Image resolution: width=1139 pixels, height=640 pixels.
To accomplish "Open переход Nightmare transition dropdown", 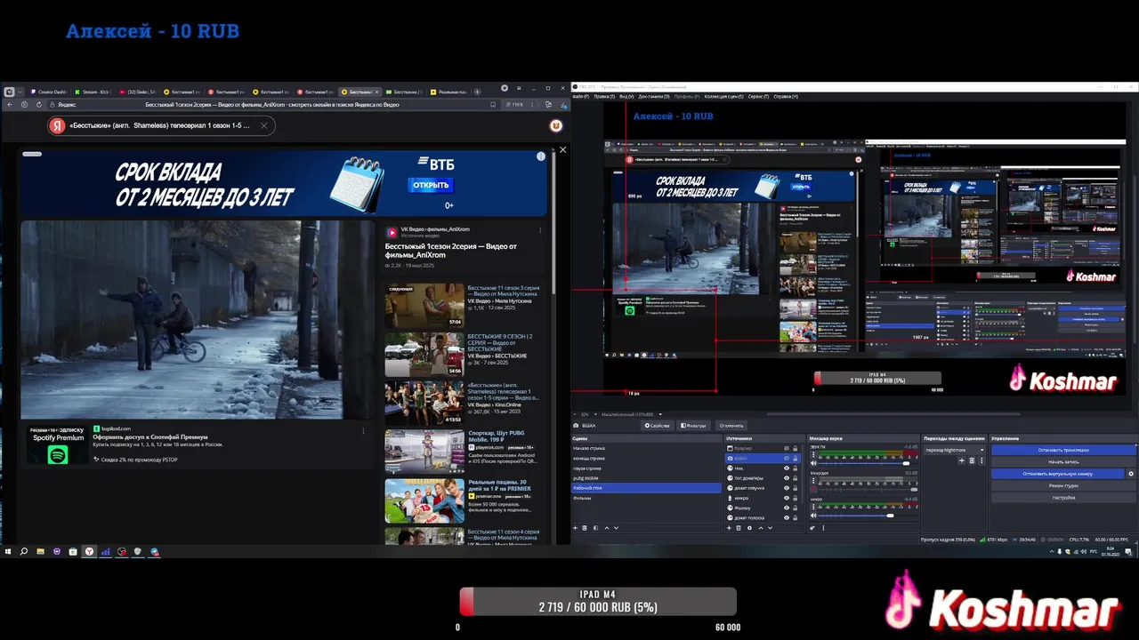I will tap(955, 450).
